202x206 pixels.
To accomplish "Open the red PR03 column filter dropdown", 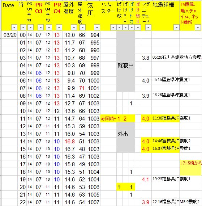I will 40,28.
